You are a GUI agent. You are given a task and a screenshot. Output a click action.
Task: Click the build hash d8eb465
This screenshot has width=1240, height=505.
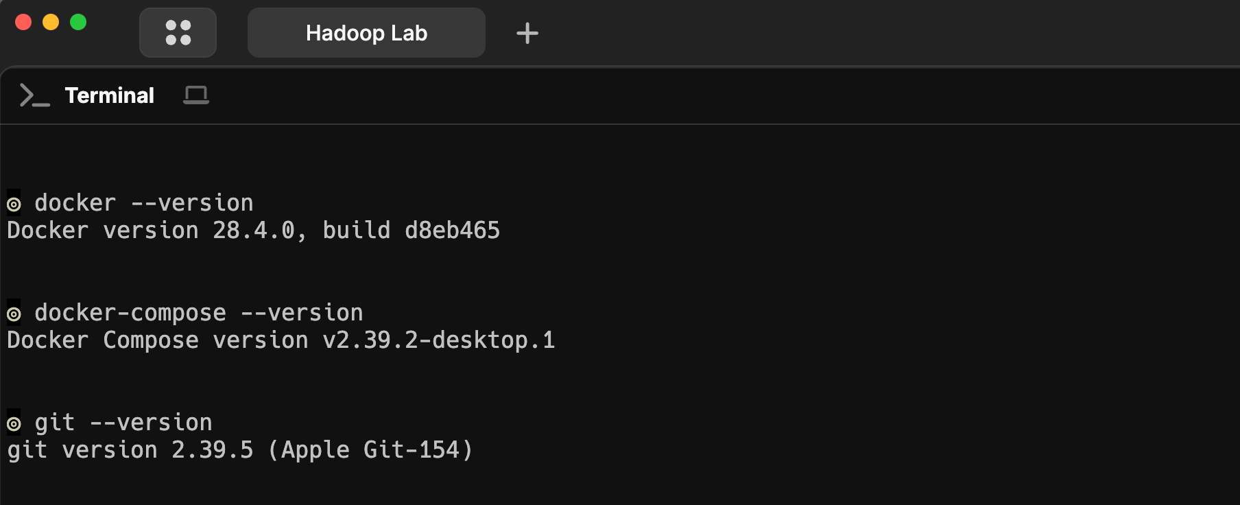(x=452, y=231)
